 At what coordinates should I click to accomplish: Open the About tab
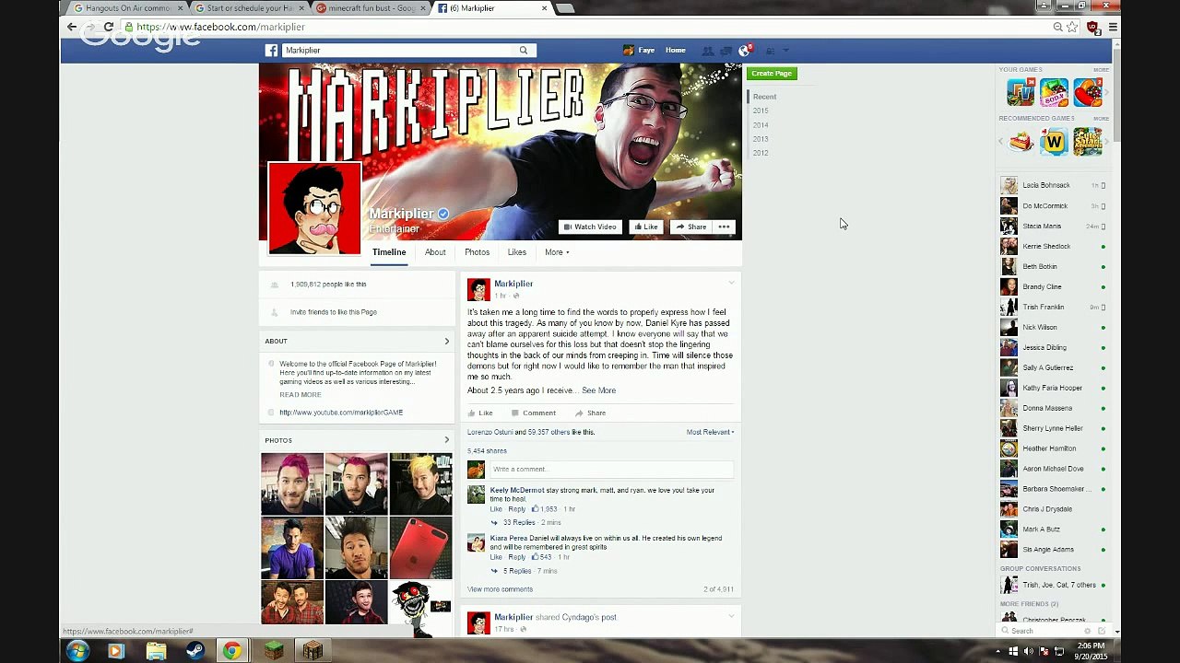(435, 252)
